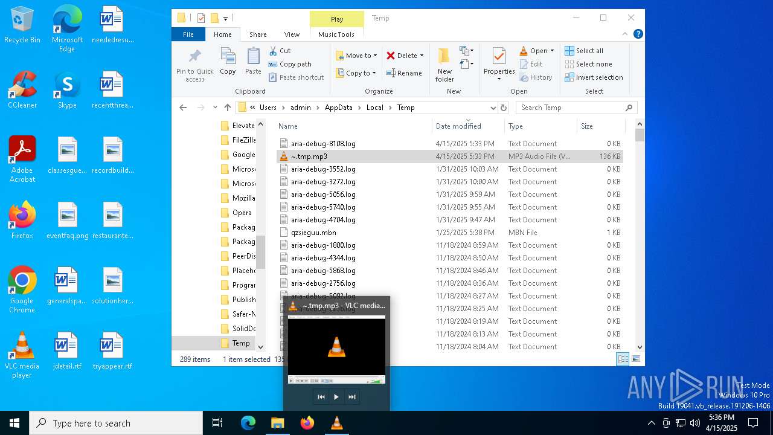The width and height of the screenshot is (773, 435).
Task: Select the Home ribbon tab
Action: click(x=222, y=34)
